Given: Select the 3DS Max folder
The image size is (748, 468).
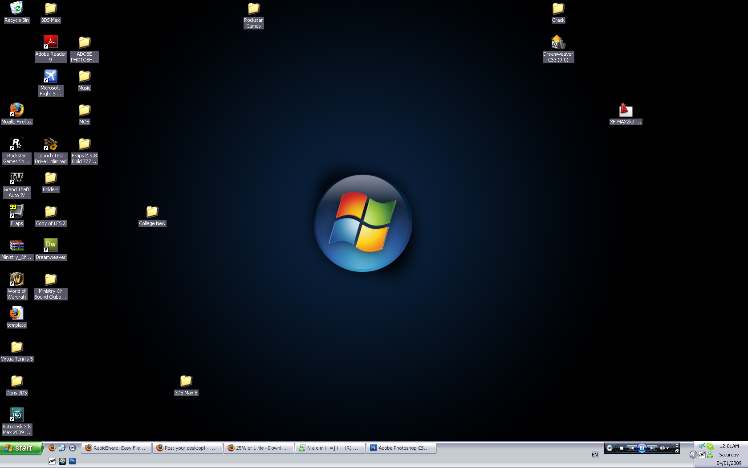Looking at the screenshot, I should coord(51,12).
